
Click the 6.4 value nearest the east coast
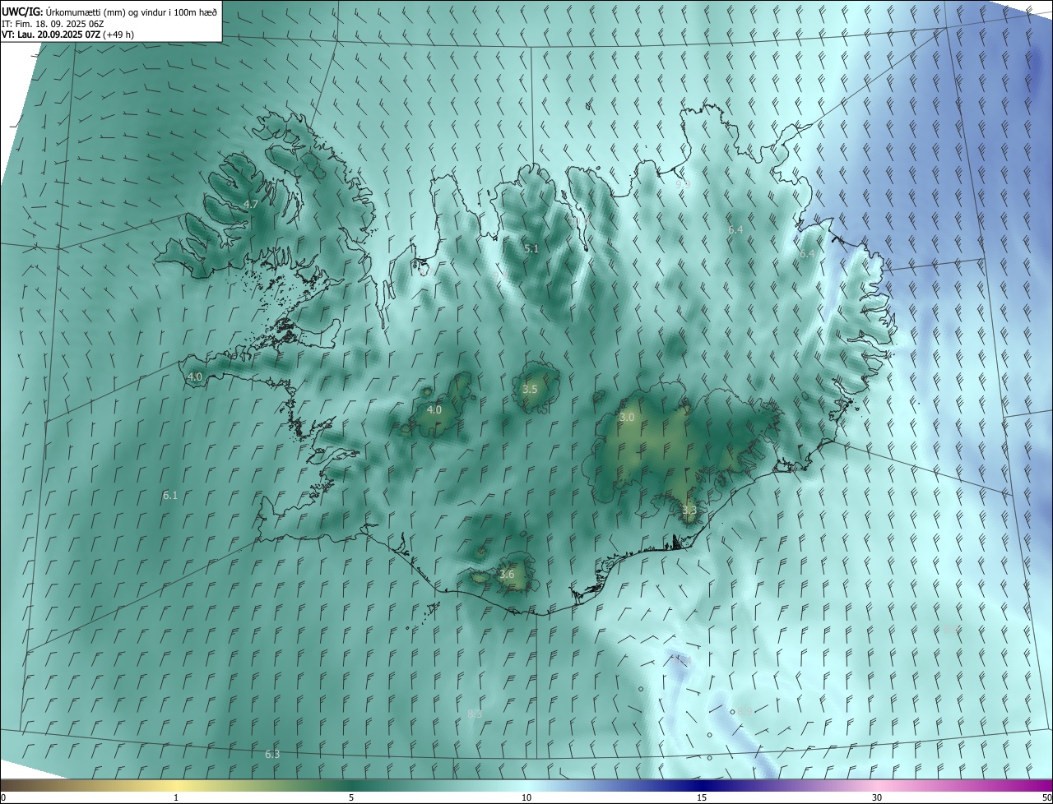pos(807,254)
